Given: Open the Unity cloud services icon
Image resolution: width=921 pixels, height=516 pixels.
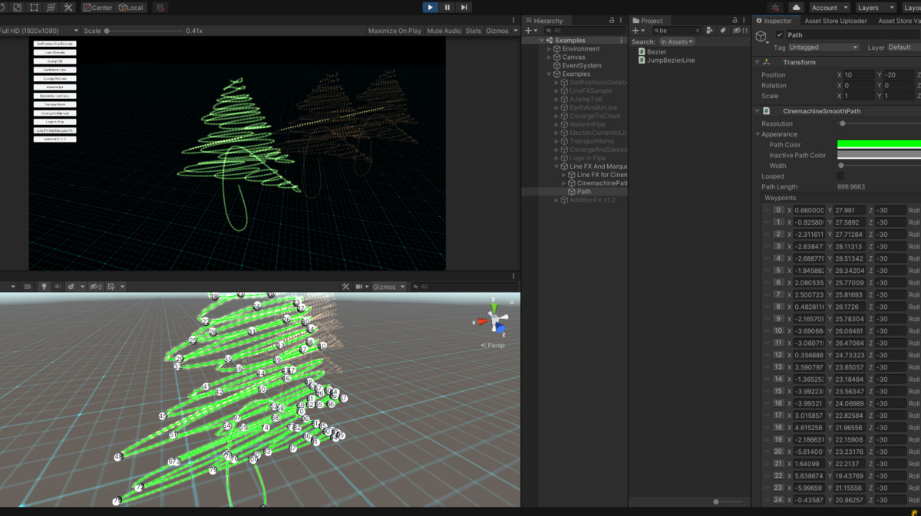Looking at the screenshot, I should [796, 8].
